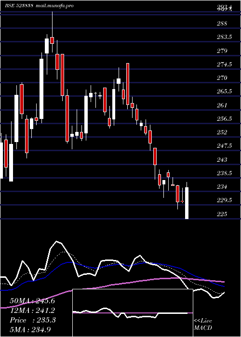Click the 270 price axis label

coord(222,78)
